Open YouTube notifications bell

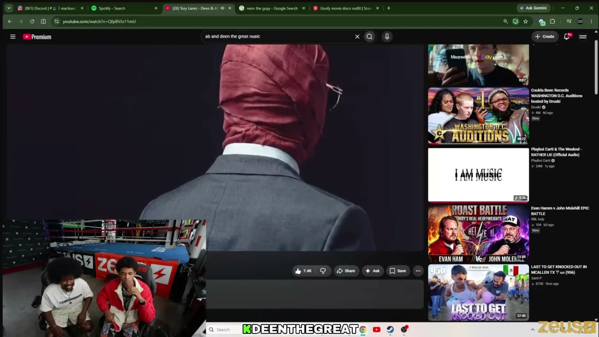click(567, 37)
